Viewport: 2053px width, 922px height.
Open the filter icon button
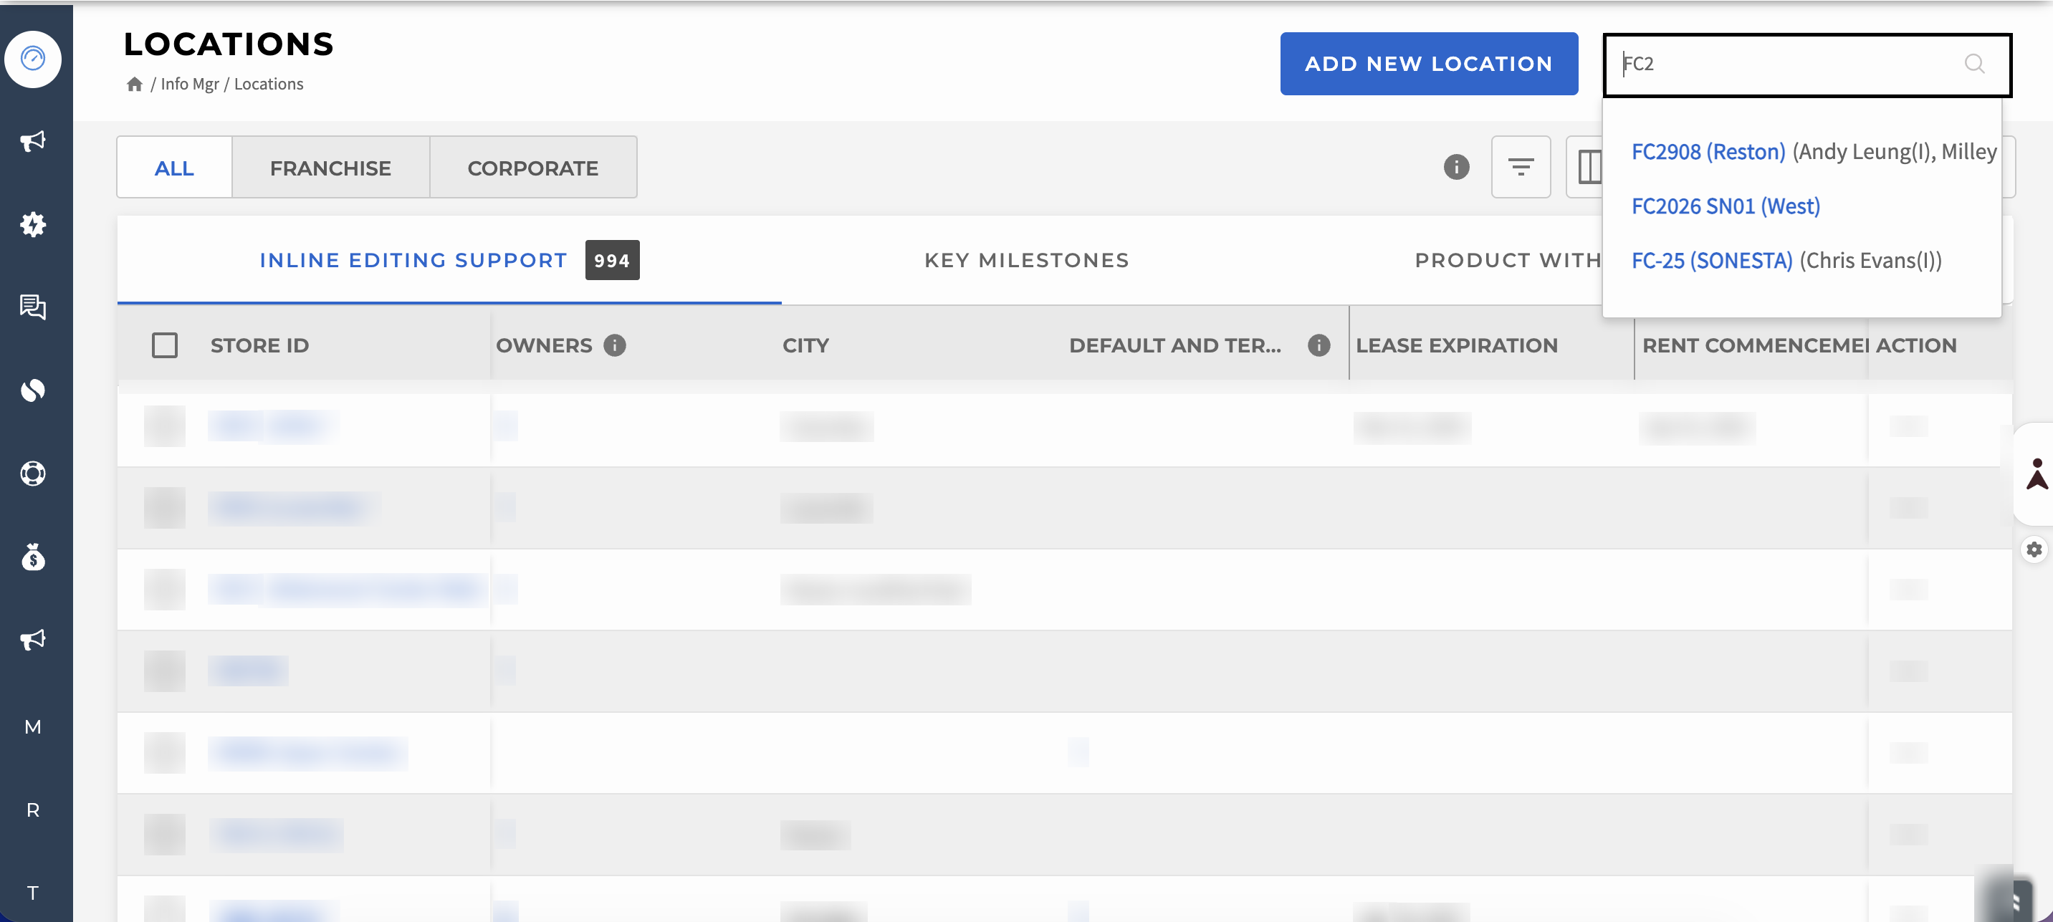click(1521, 166)
